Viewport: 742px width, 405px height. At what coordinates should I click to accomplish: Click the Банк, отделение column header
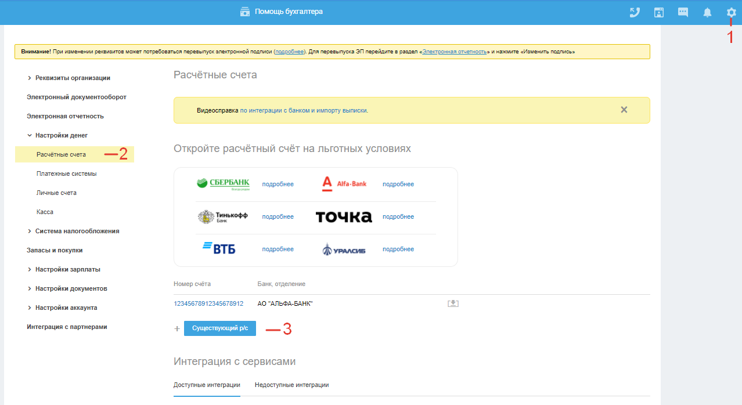tap(282, 284)
